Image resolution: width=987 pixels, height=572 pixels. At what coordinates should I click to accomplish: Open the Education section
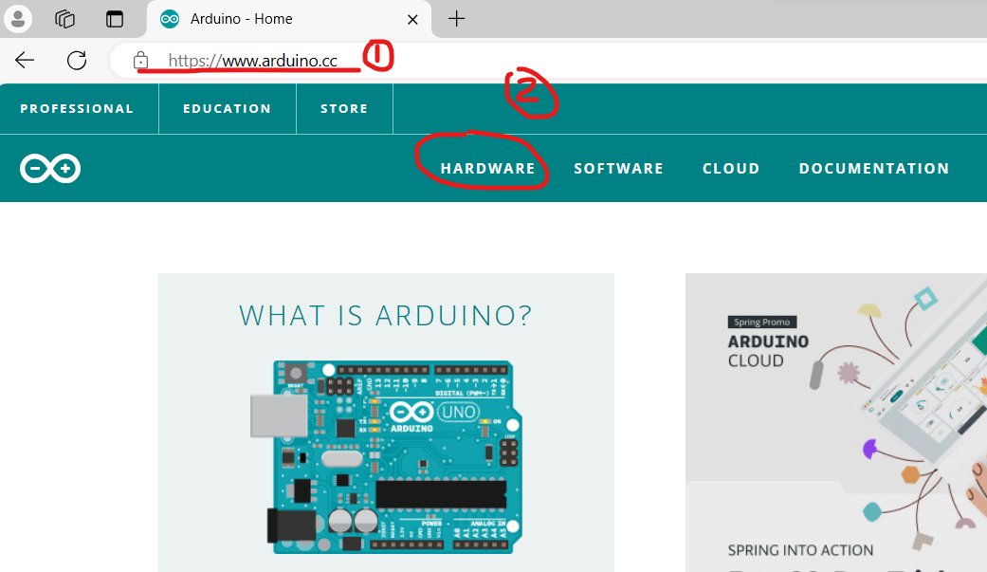pyautogui.click(x=228, y=108)
